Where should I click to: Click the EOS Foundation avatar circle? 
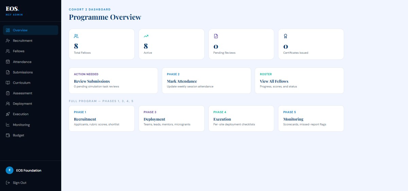tap(10, 170)
